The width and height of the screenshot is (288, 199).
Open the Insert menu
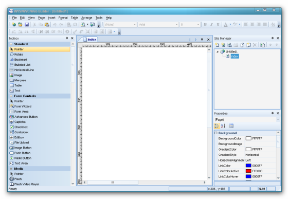coord(51,18)
